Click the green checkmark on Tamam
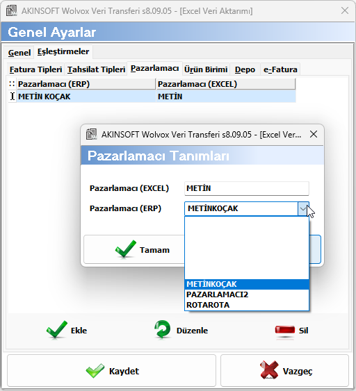 tap(126, 249)
